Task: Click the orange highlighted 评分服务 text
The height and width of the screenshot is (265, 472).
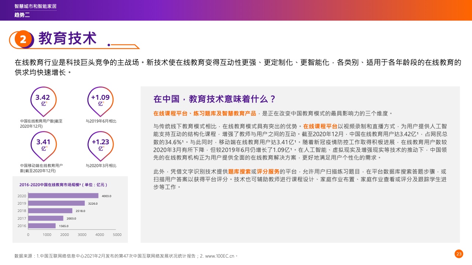Action: coord(268,172)
